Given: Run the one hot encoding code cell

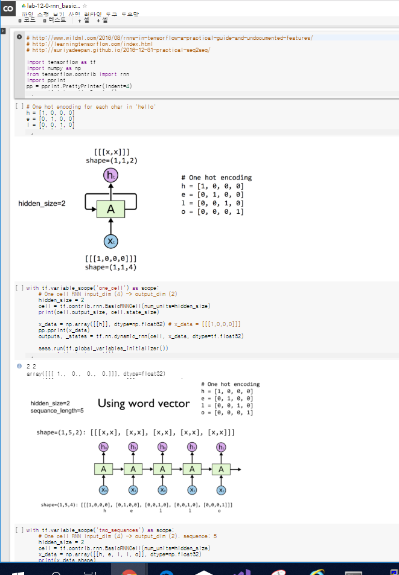Looking at the screenshot, I should [19, 106].
